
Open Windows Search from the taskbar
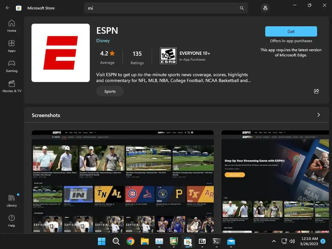pos(116,241)
